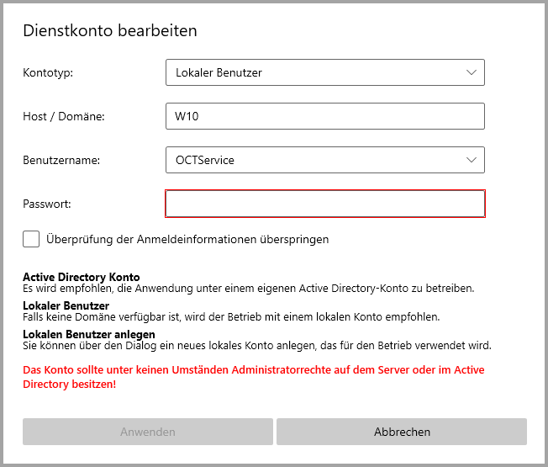
Task: Click the chevron arrow in the Kontotyp box
Action: coord(471,73)
